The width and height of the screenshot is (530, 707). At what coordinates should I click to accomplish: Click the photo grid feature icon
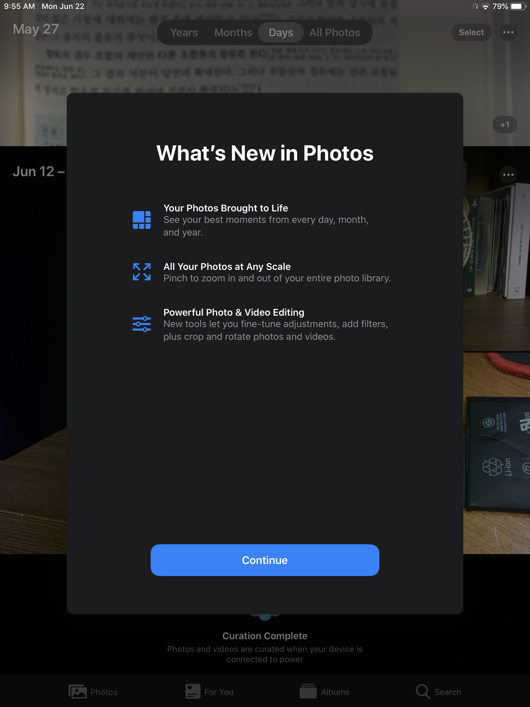pos(141,220)
